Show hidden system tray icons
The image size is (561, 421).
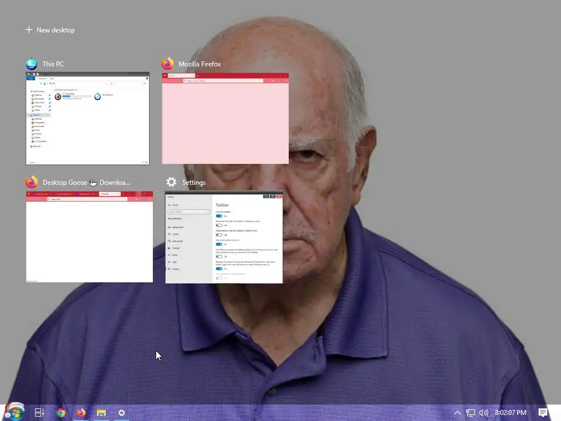tap(457, 413)
